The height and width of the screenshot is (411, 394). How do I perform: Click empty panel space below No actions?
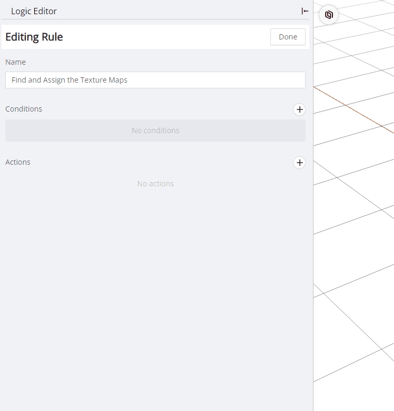[155, 289]
